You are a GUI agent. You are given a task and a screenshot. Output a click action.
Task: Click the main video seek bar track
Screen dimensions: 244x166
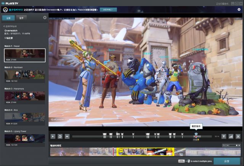(142, 136)
